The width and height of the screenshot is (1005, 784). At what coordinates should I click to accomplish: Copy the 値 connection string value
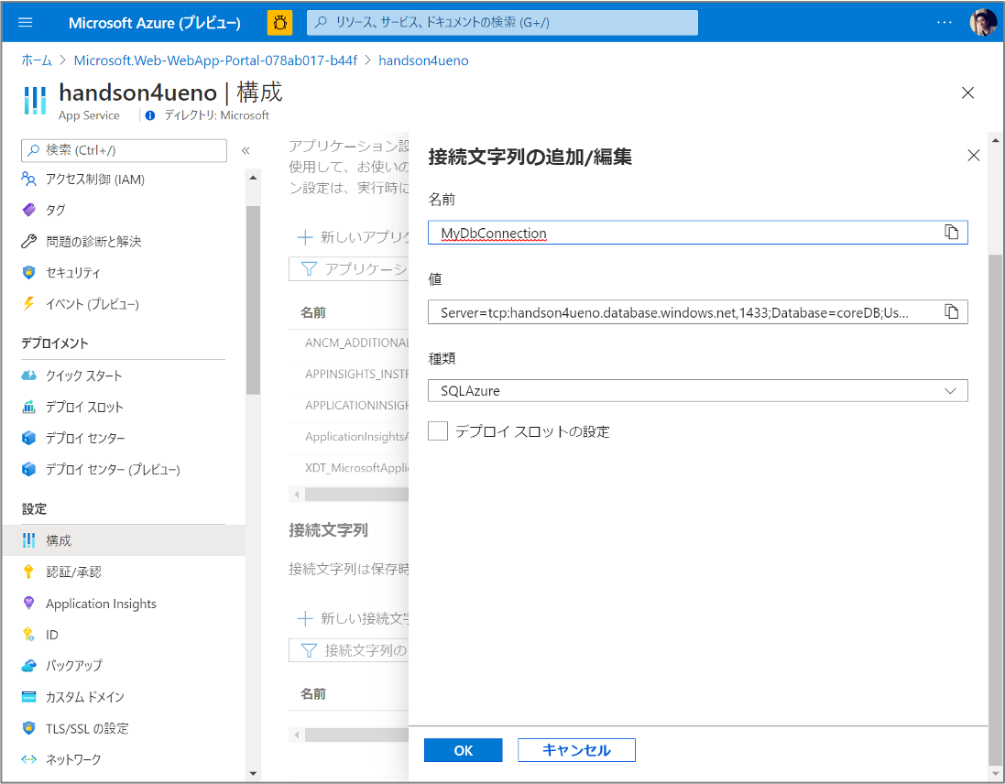tap(952, 312)
